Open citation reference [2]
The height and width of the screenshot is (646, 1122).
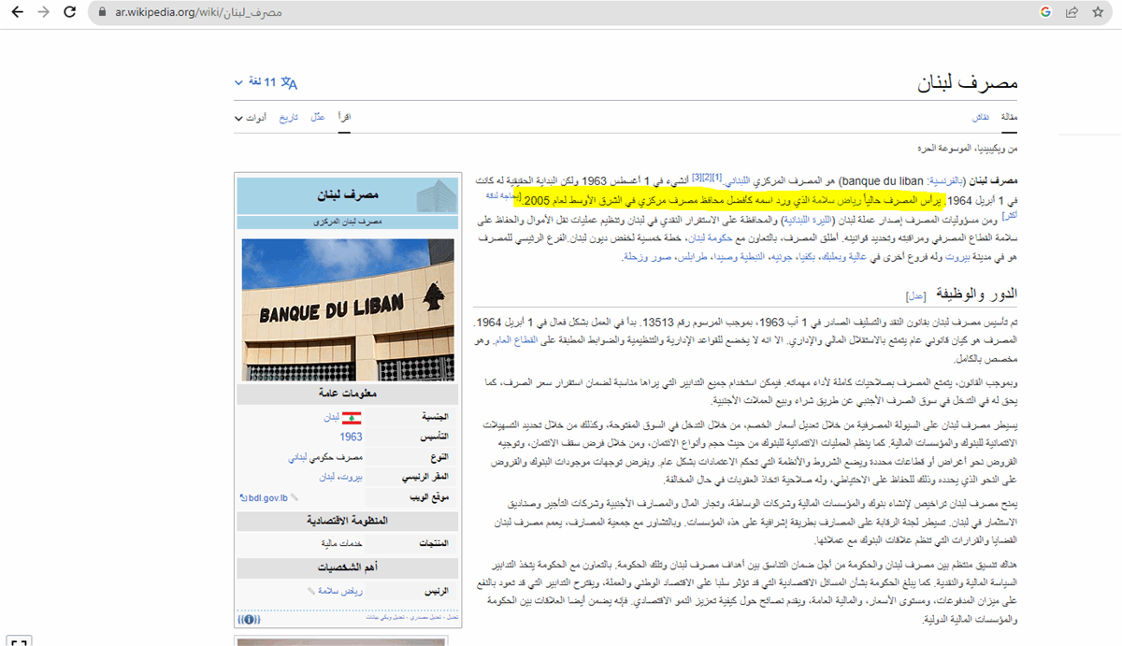click(708, 176)
